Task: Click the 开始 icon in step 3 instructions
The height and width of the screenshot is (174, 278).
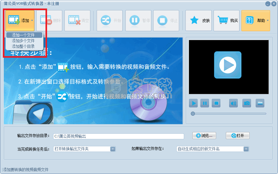Action: 62,97
